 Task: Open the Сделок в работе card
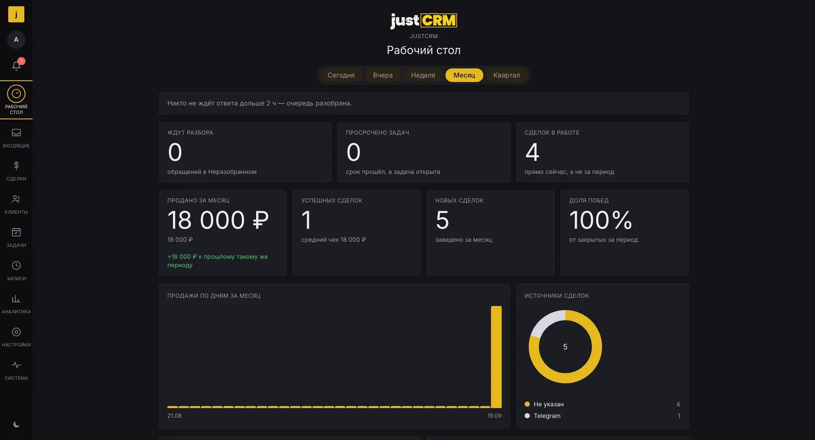602,152
